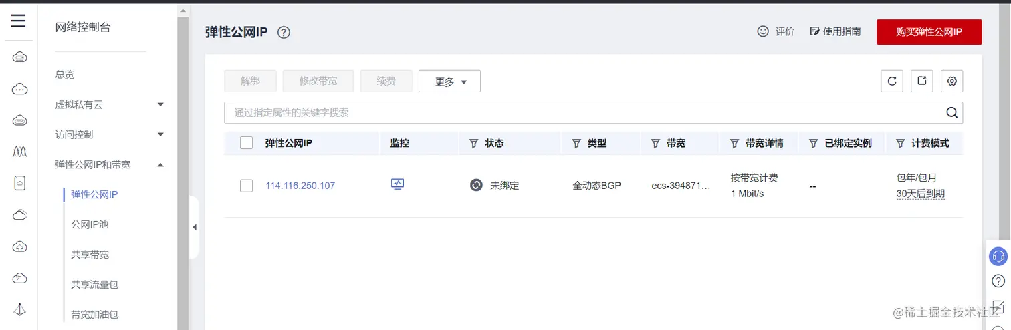Click the 购买弹性公网IP button
This screenshot has height=330, width=1011.
click(x=929, y=32)
